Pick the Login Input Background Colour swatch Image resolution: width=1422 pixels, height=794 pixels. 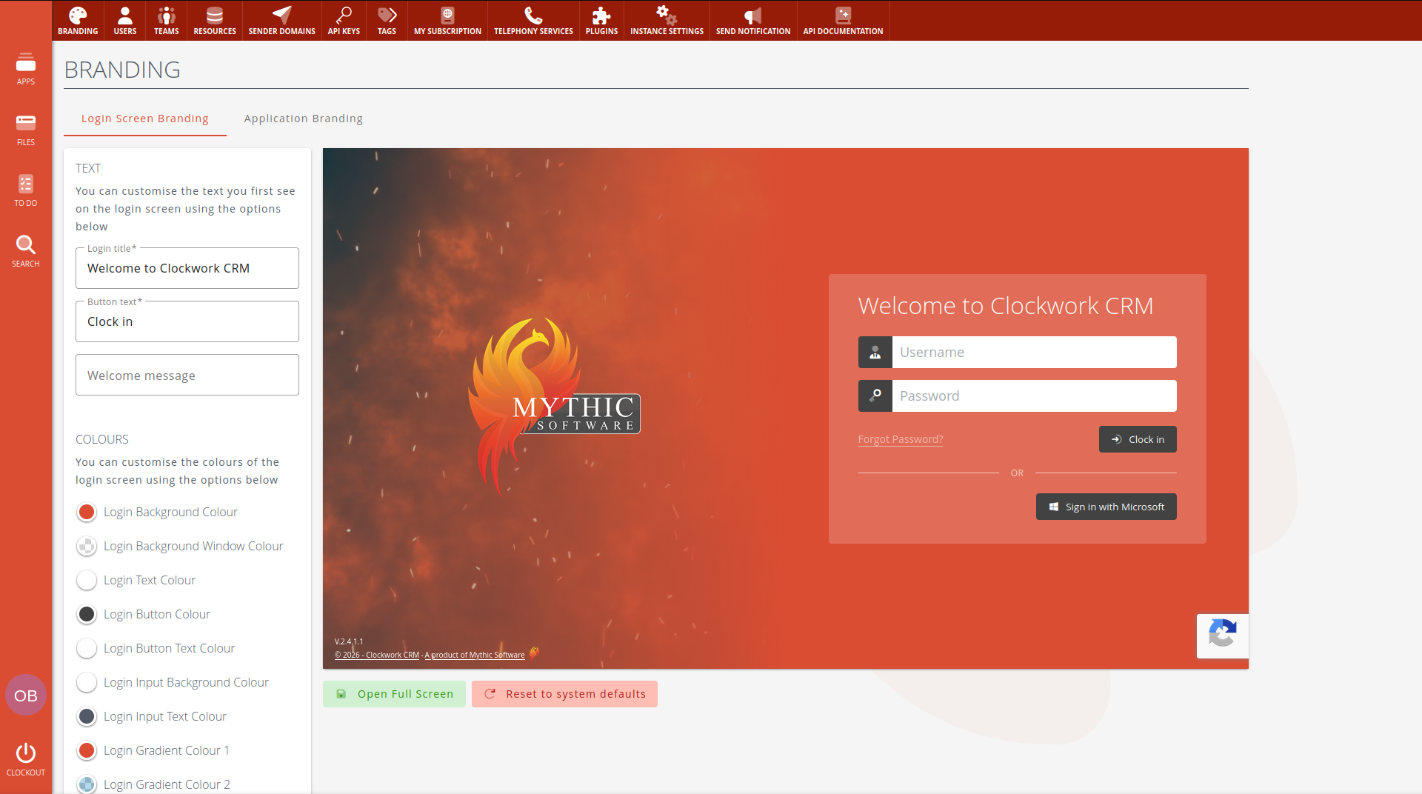(x=87, y=682)
